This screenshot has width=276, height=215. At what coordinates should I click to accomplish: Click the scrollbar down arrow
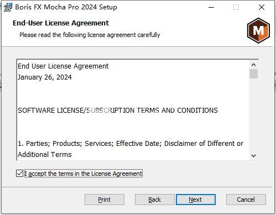click(253, 156)
